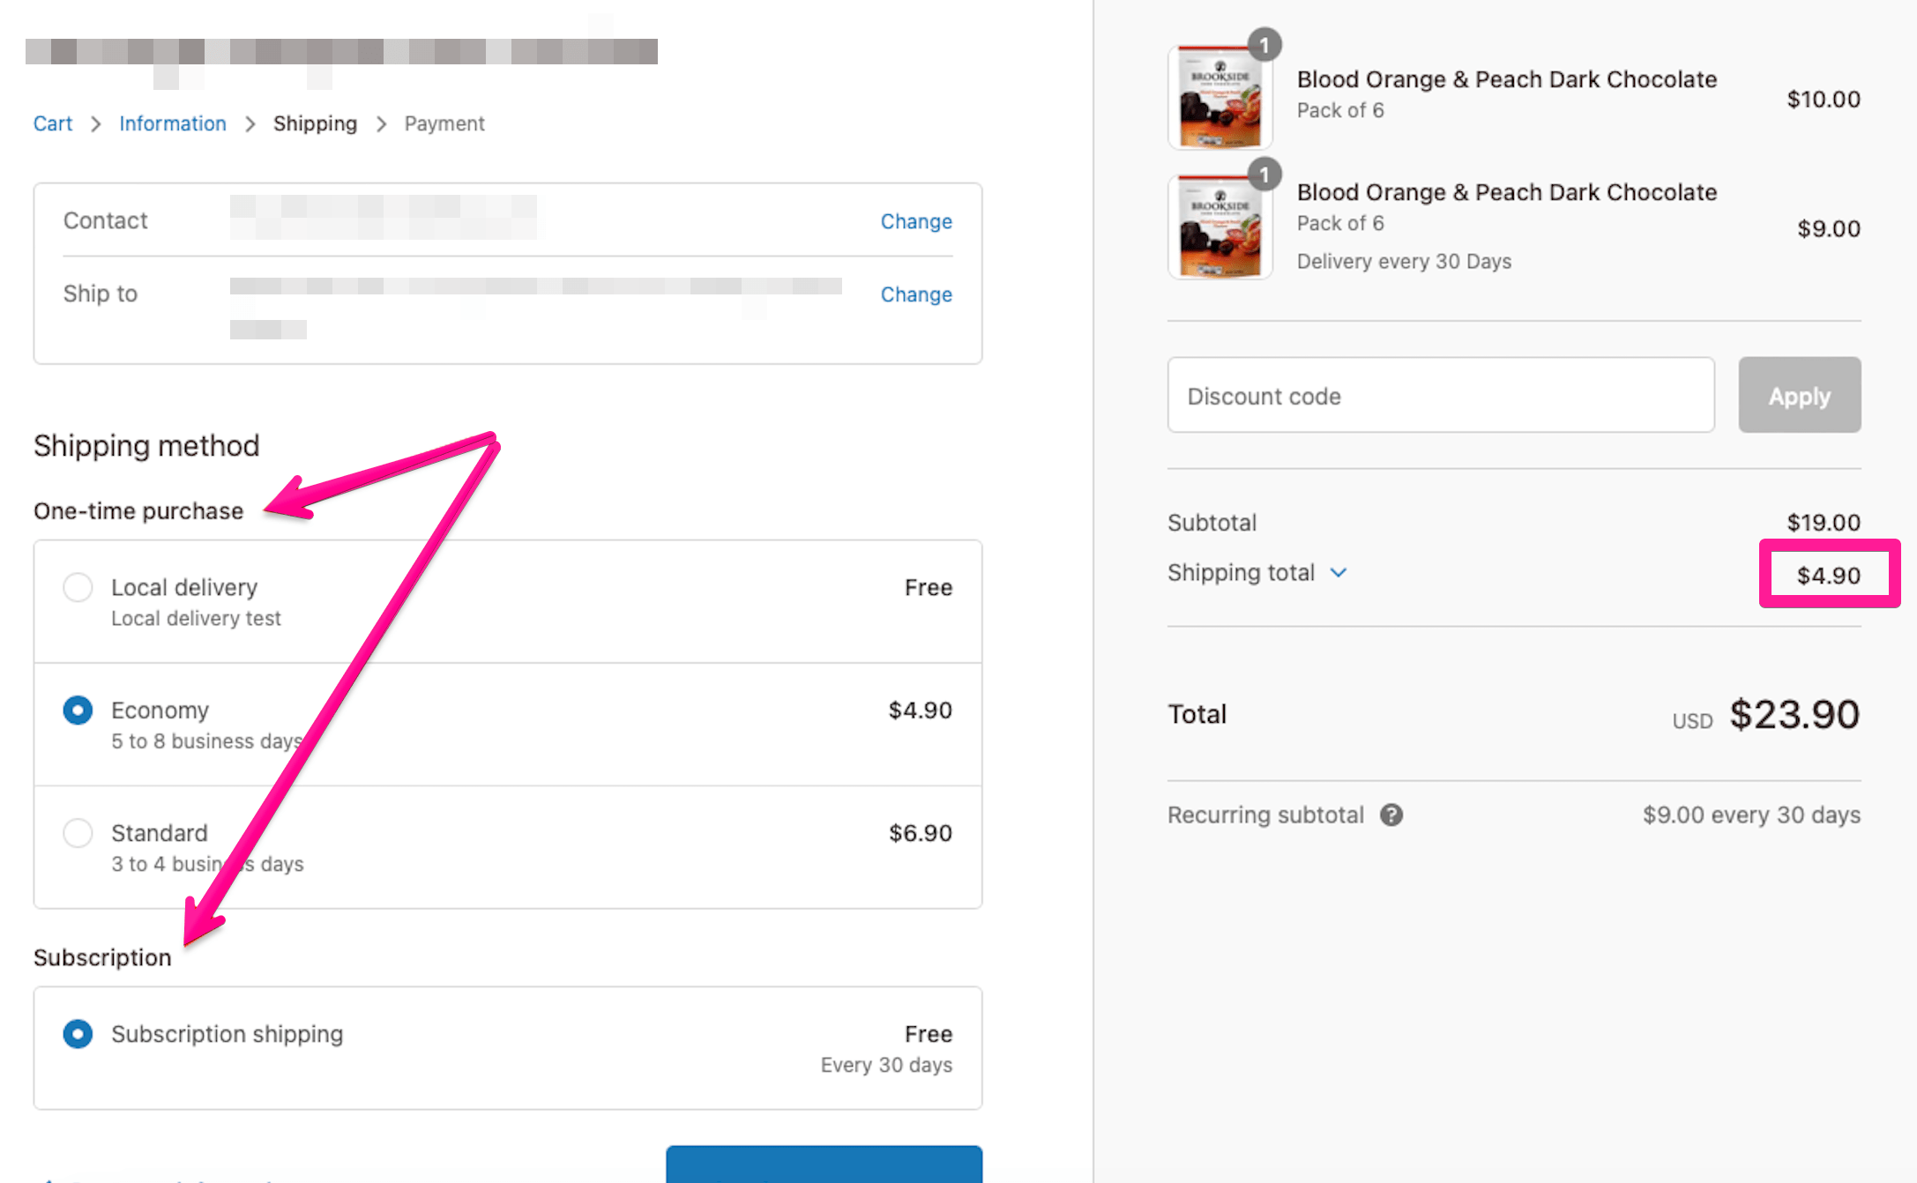Image resolution: width=1917 pixels, height=1183 pixels.
Task: Click the quantity badge on the subscription product
Action: click(1264, 175)
